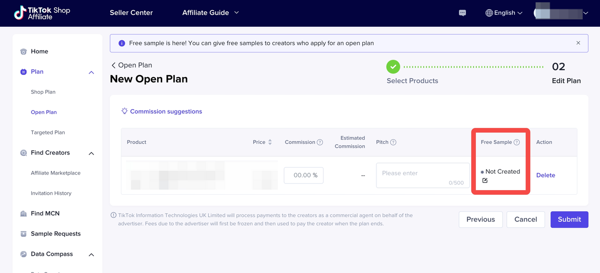Open the English language dropdown
The width and height of the screenshot is (600, 273).
[x=504, y=13]
